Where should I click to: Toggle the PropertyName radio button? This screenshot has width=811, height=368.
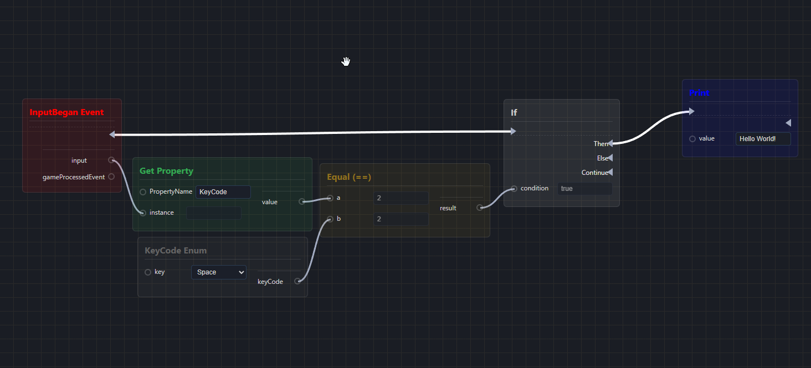pos(143,191)
